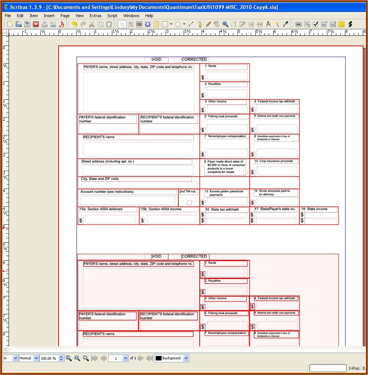368x375 pixels.
Task: Select the Measurements compass tool
Action: tap(268, 24)
